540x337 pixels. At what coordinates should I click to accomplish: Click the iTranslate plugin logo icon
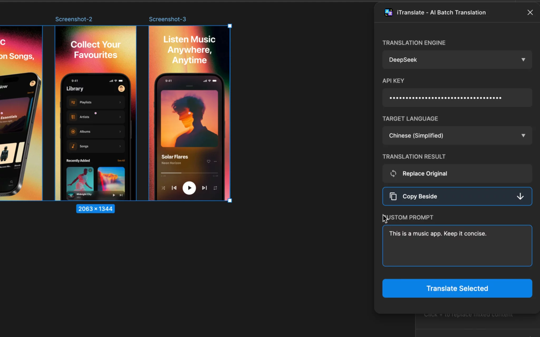388,12
